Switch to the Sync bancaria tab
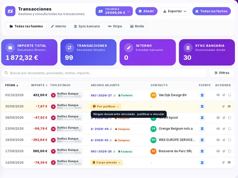238x178 pixels. click(x=87, y=26)
